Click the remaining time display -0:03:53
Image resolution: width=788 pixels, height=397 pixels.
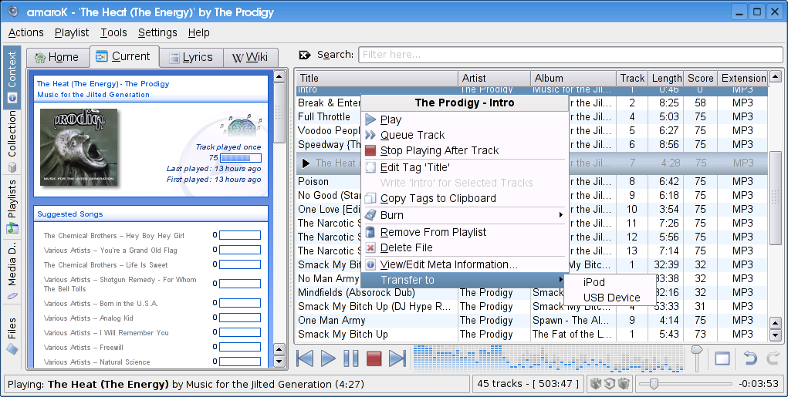(x=759, y=384)
